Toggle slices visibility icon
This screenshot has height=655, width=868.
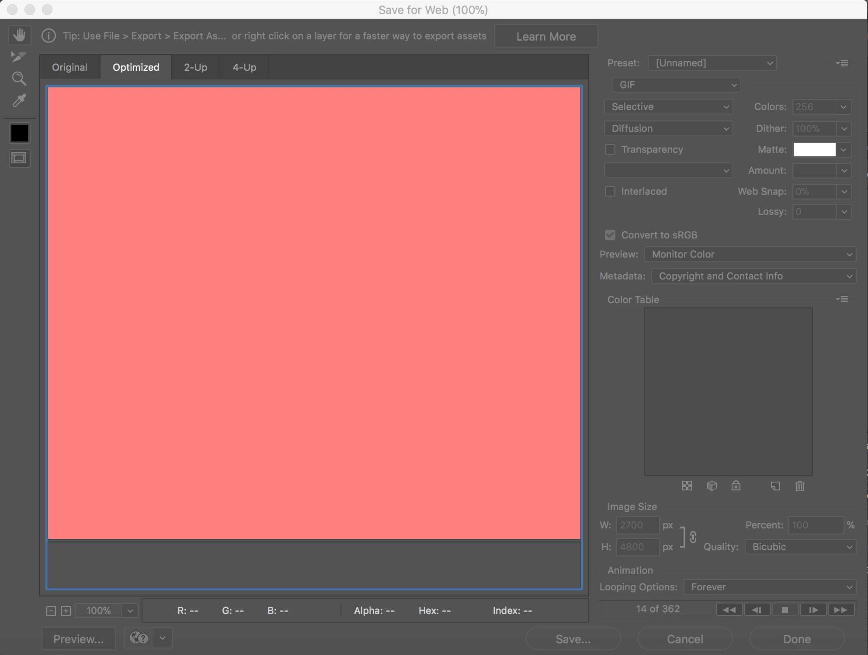click(19, 158)
